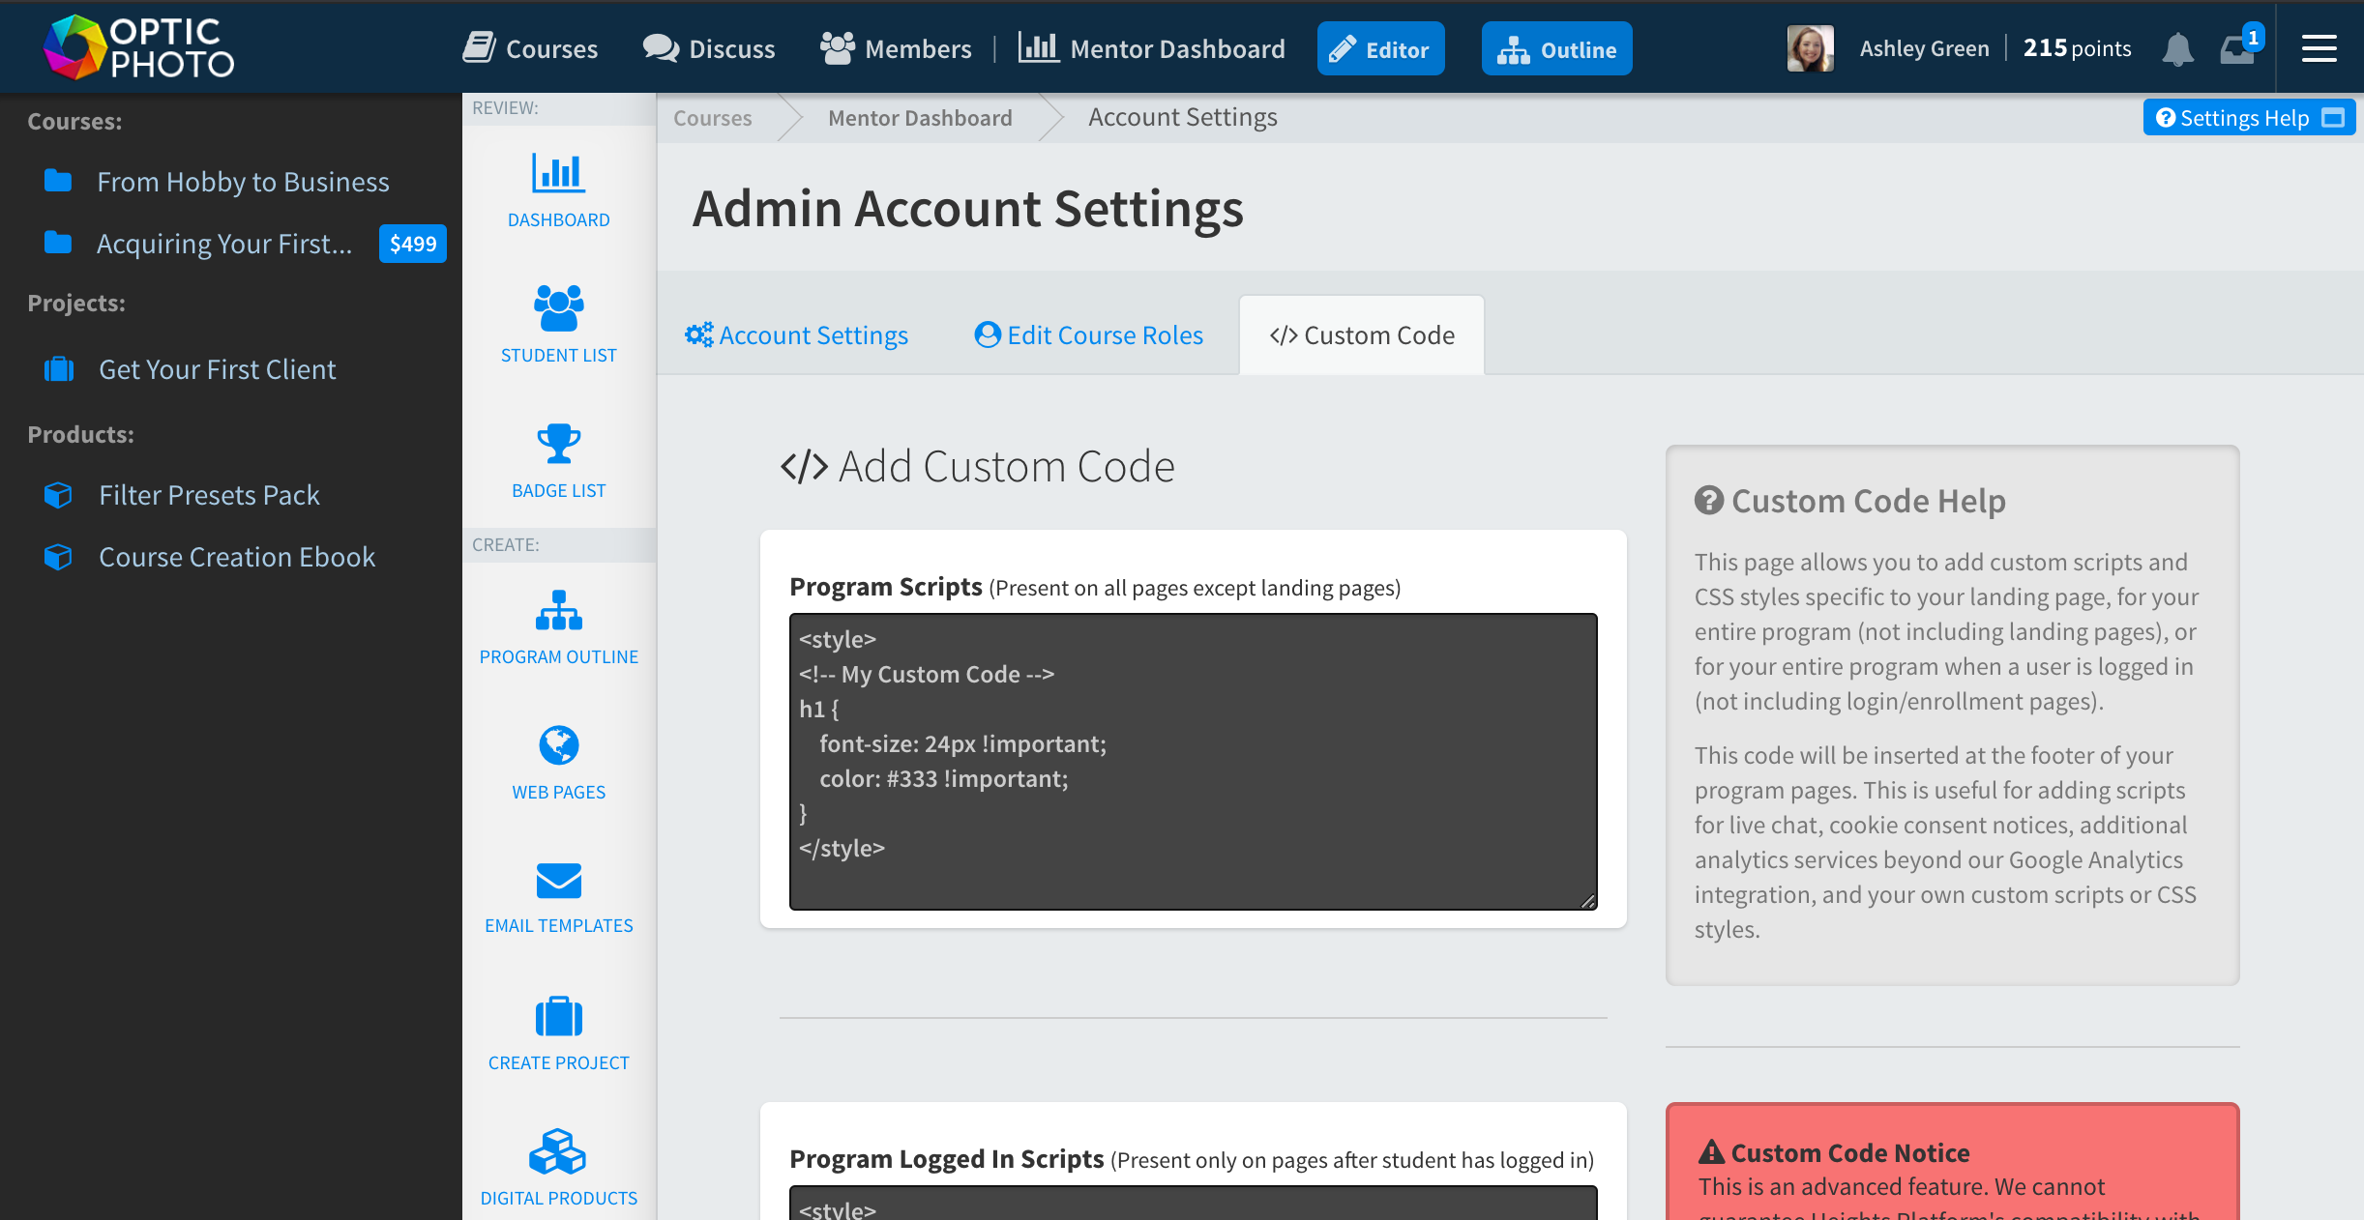Switch to Edit Course Roles tab

pyautogui.click(x=1089, y=335)
